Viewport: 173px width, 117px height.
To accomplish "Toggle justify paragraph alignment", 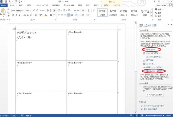I will tap(68, 15).
